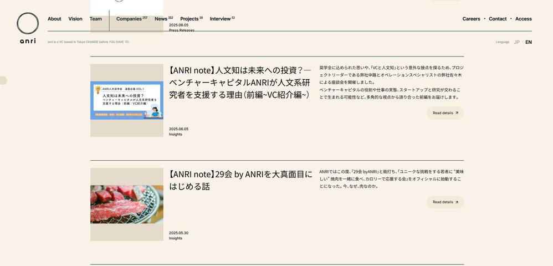Viewport: 553px width, 266px height.
Task: Open the 人文知は未来への投資 article title
Action: pyautogui.click(x=240, y=83)
